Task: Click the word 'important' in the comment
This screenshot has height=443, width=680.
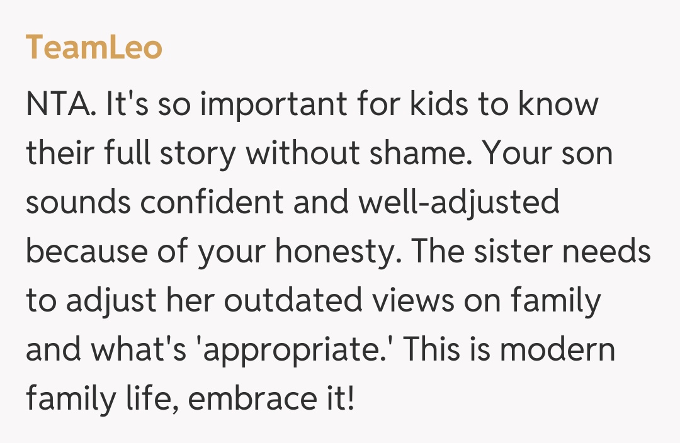Action: tap(273, 104)
